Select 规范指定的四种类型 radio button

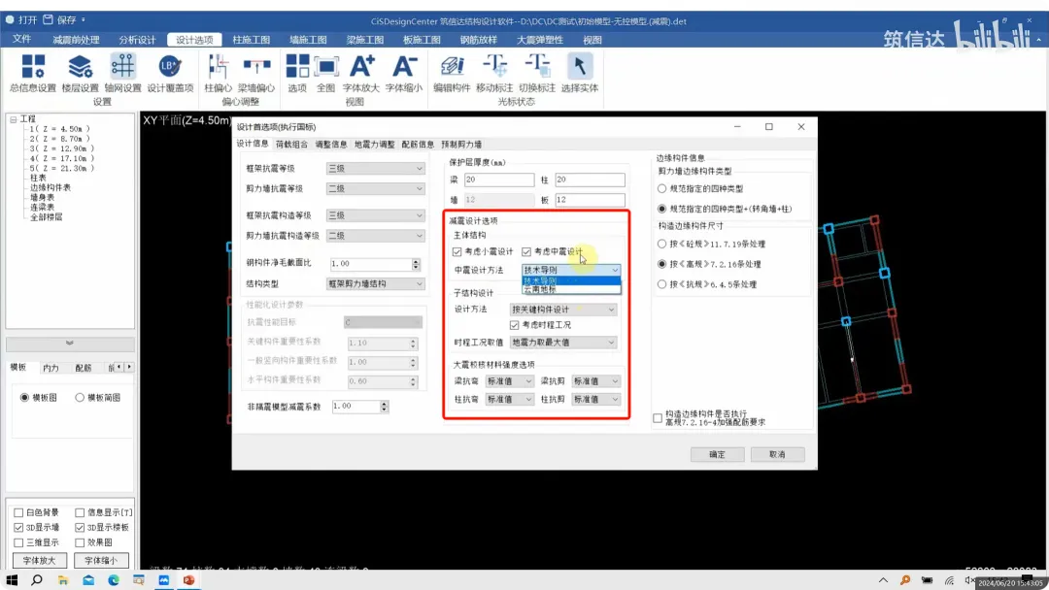[661, 189]
